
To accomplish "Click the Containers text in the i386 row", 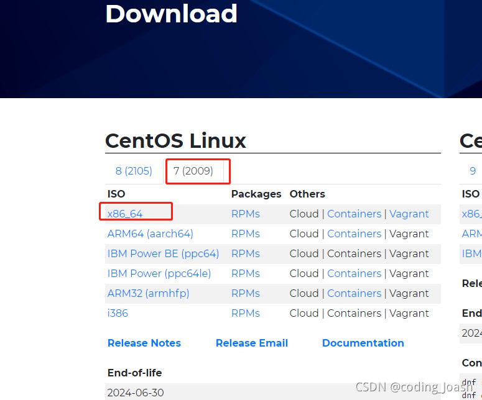I will 354,313.
